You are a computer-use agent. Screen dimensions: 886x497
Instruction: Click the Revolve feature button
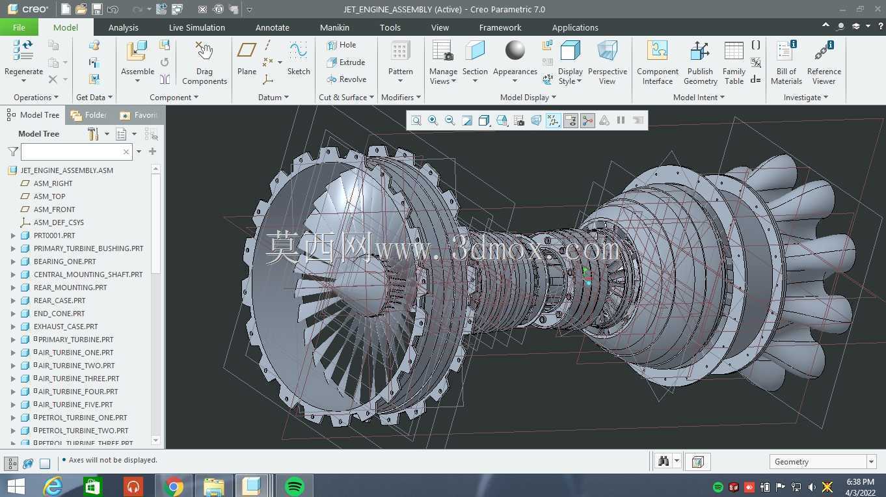point(347,79)
